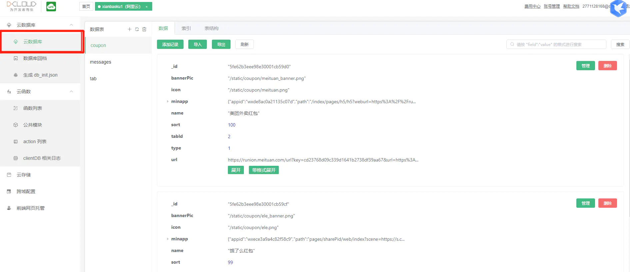Click the 生成 db_init.json icon
This screenshot has width=630, height=272.
16,75
